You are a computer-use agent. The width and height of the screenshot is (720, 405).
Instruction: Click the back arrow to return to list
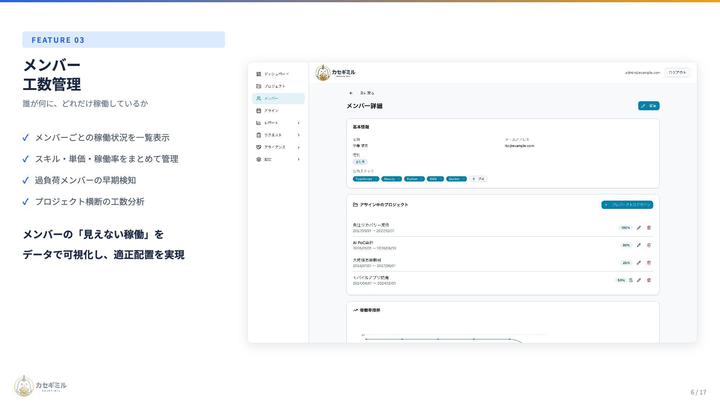click(351, 93)
